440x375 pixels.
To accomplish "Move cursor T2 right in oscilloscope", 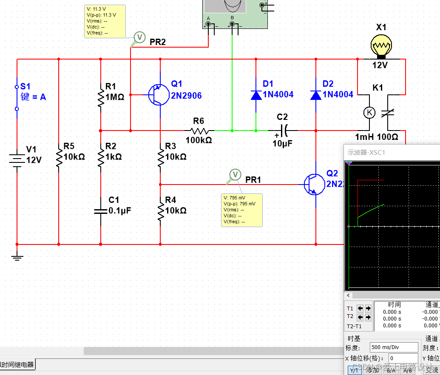I will pyautogui.click(x=368, y=318).
